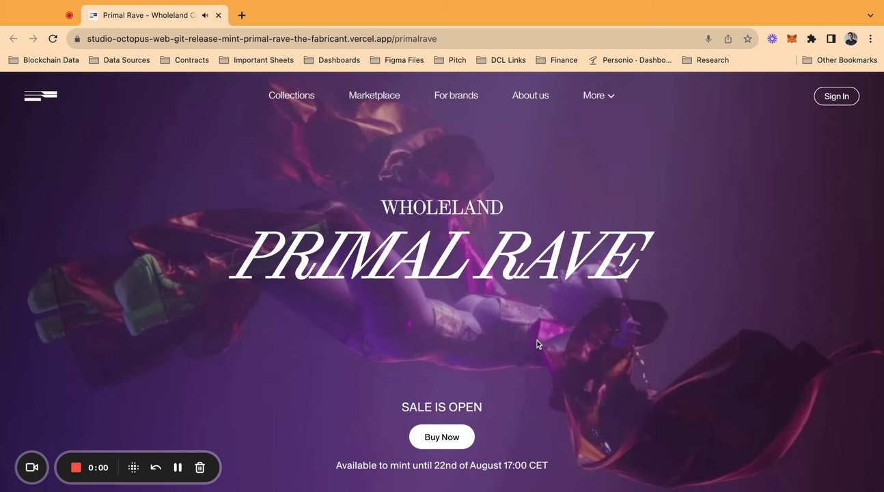Select the Primal Rave browser tab
884x492 pixels.
coord(155,15)
